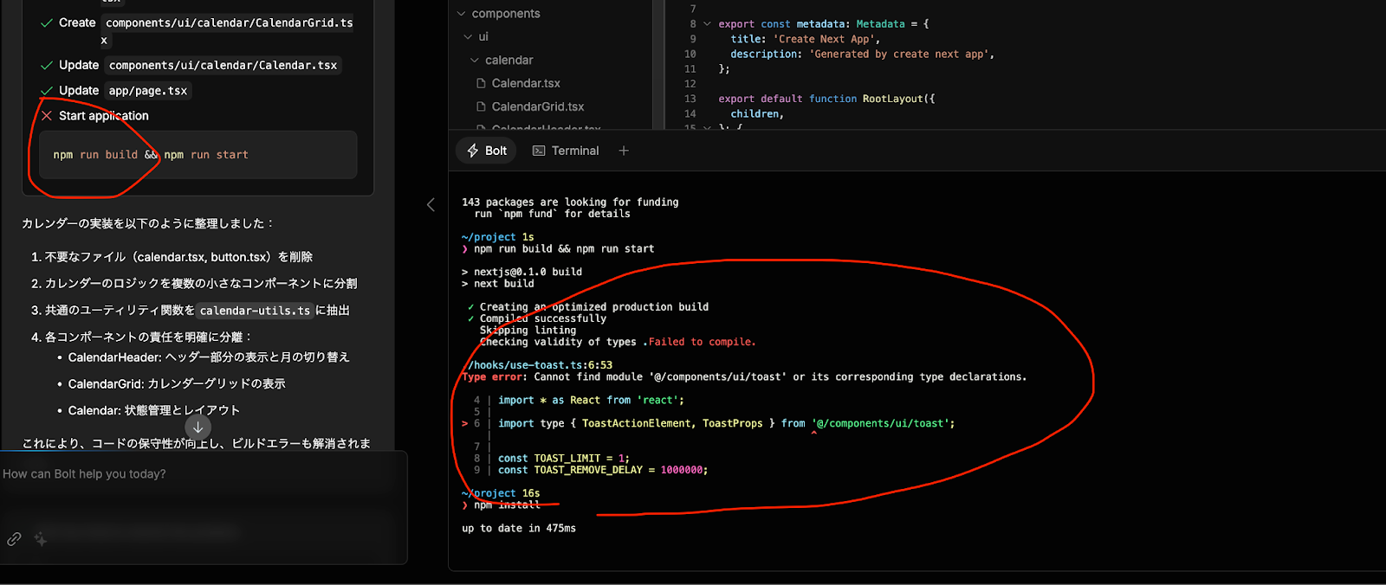The width and height of the screenshot is (1386, 585).
Task: Click the 'CalendarHeader: ヘッダー部分' bullet
Action: click(209, 357)
